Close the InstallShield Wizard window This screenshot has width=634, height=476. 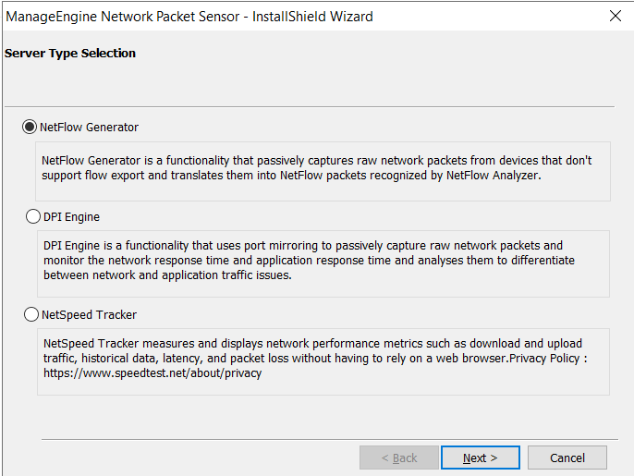[x=616, y=17]
